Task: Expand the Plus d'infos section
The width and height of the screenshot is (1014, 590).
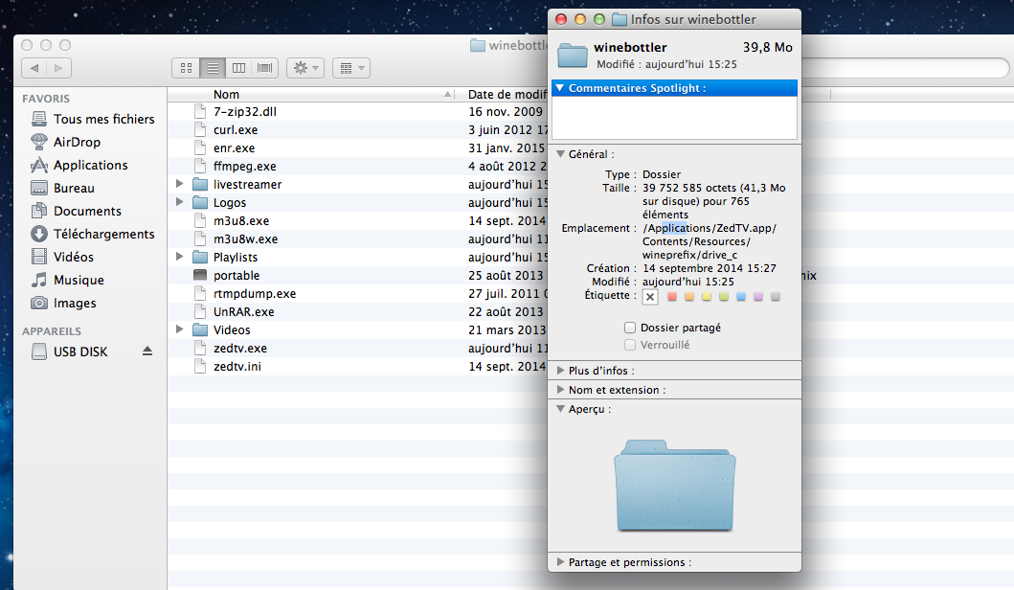Action: pos(561,371)
